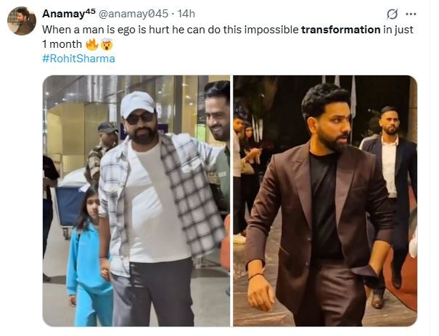
Task: Click the smiling man beside white cap
Action: point(218,134)
